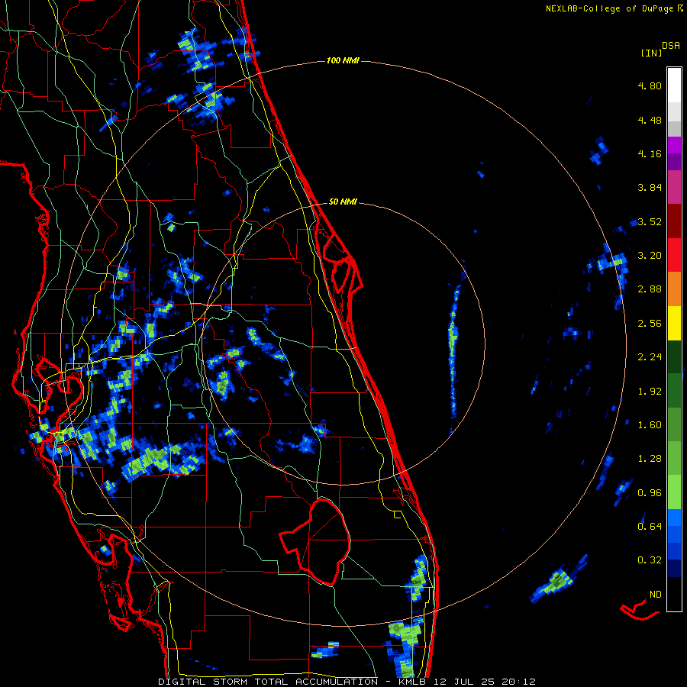Select the 50 NMI range ring label

point(343,202)
